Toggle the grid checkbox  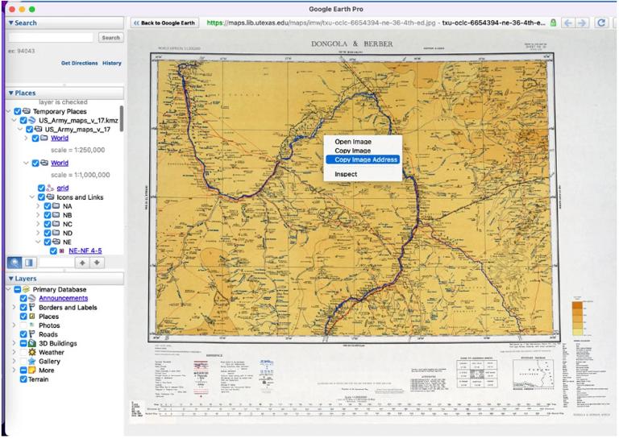41,188
